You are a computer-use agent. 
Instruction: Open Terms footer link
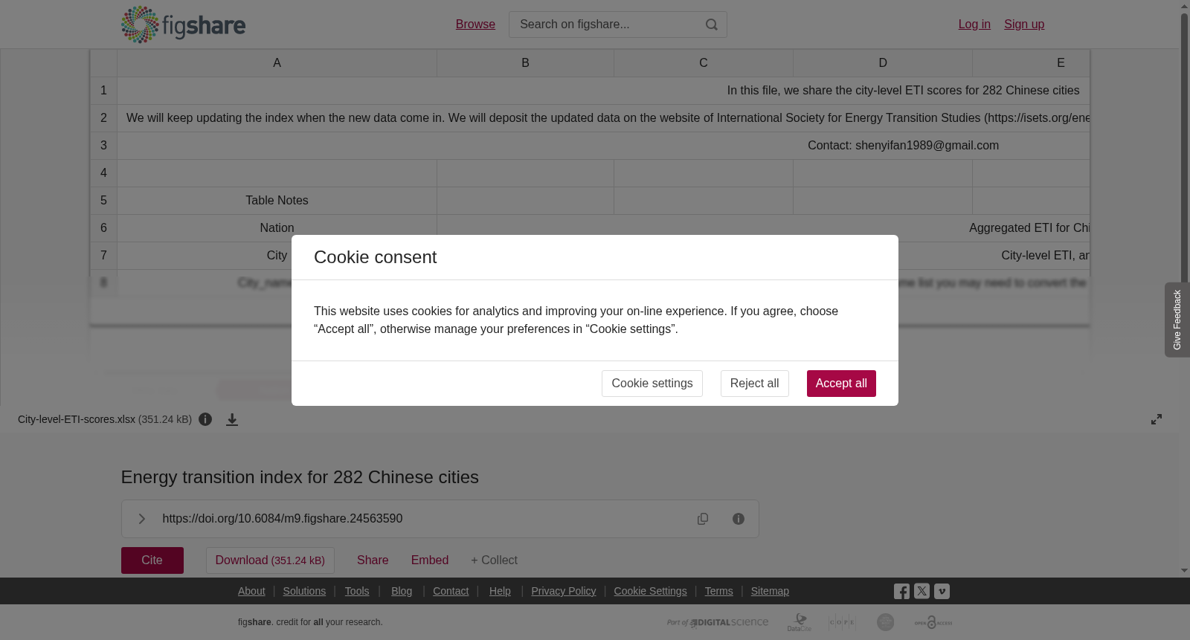pos(719,591)
